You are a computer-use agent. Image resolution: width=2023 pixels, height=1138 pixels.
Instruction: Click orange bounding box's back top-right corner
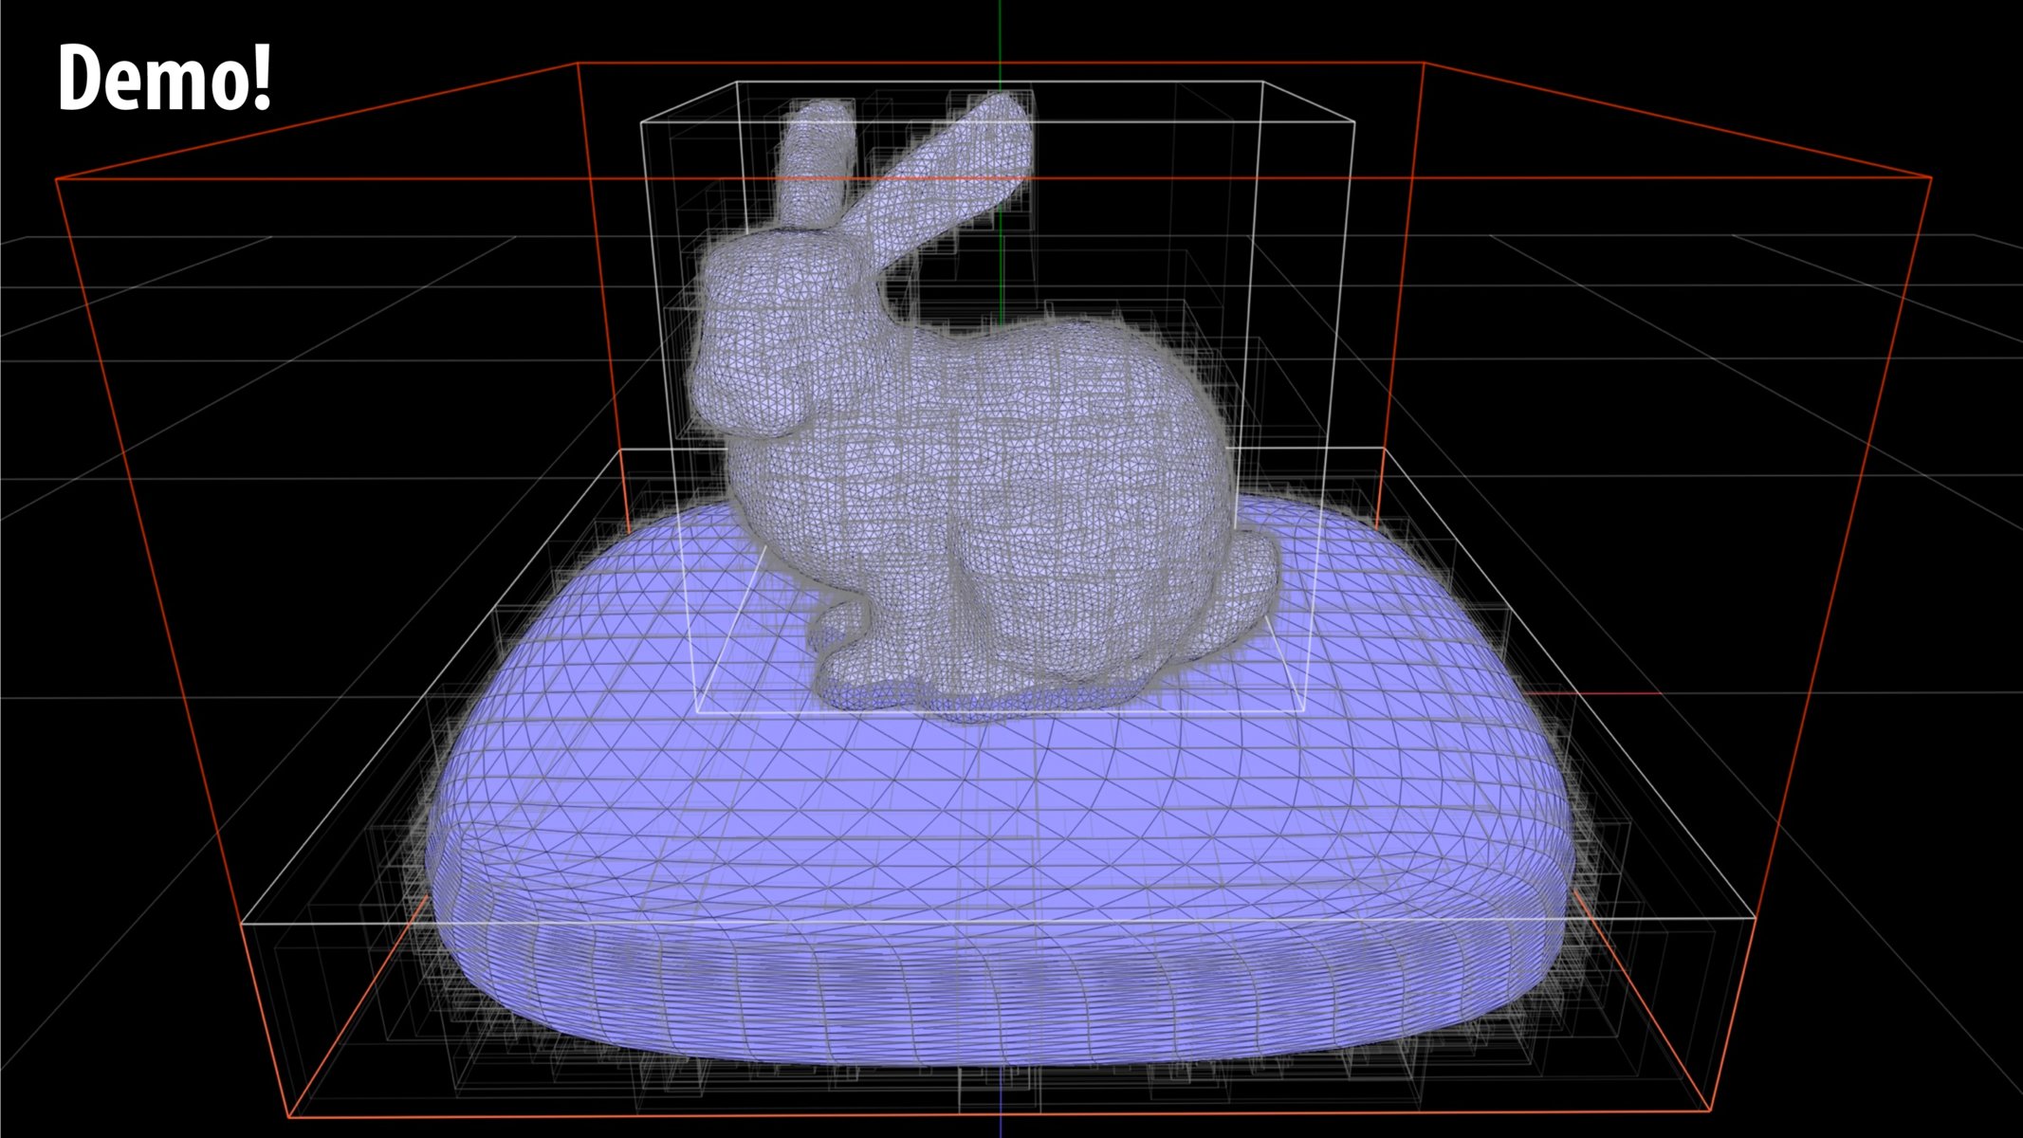pos(1423,64)
